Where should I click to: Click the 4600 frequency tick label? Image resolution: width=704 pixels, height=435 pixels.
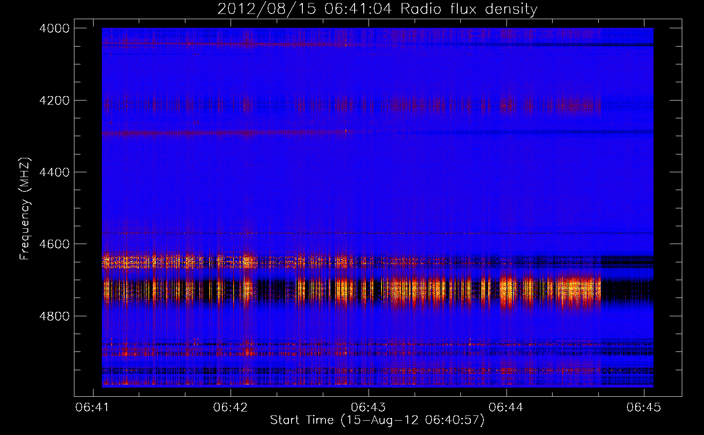pos(54,244)
